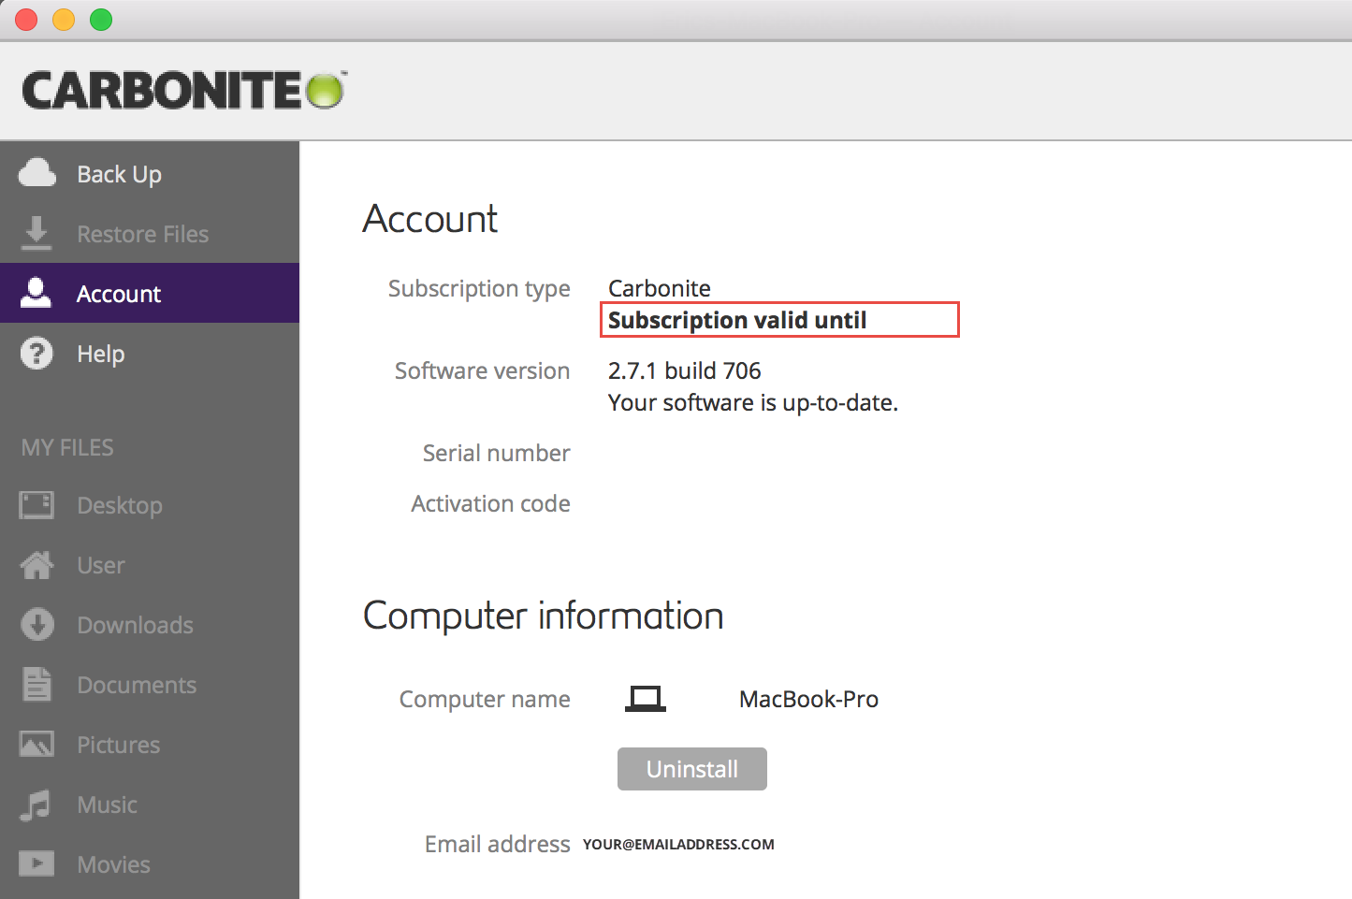Image resolution: width=1352 pixels, height=899 pixels.
Task: Click the green zoom traffic light
Action: tap(99, 19)
